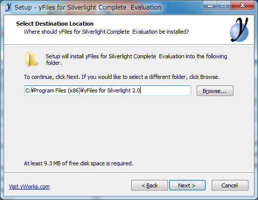Screen dimensions: 258x200
Task: Click the Select Destination Location heading
Action: coord(55,24)
